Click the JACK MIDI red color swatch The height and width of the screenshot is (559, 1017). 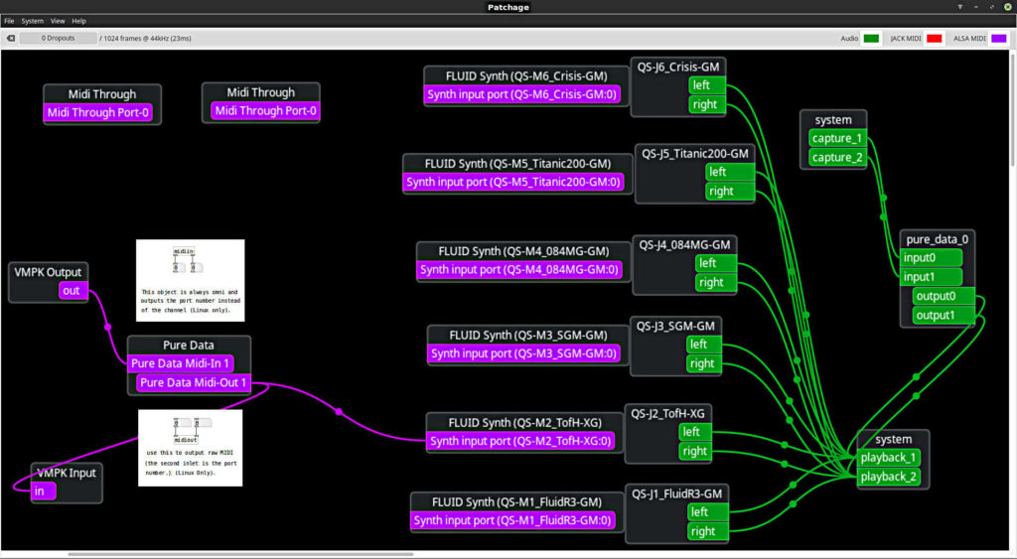934,39
